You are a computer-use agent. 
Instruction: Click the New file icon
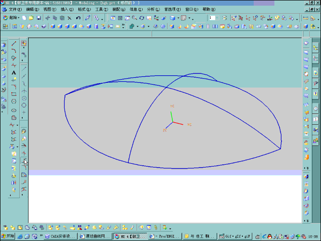(x=24, y=18)
